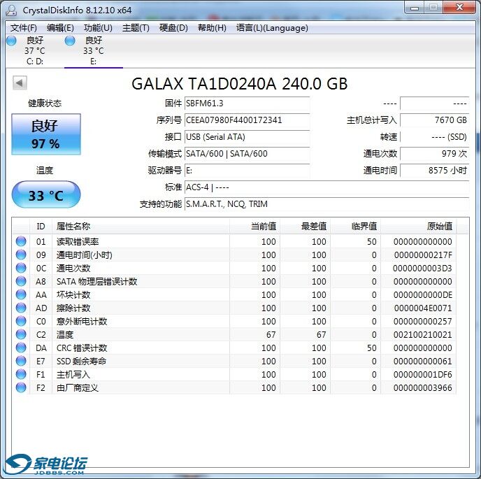This screenshot has height=479, width=481.
Task: Click the 最差值 column header
Action: click(306, 227)
